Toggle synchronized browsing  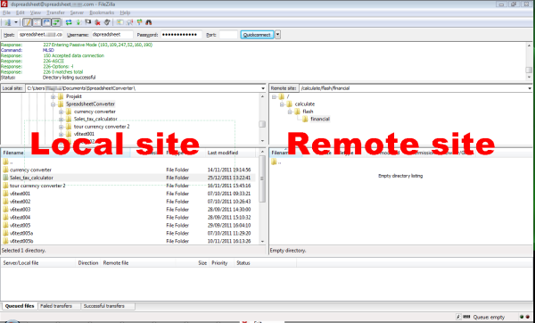coord(139,22)
